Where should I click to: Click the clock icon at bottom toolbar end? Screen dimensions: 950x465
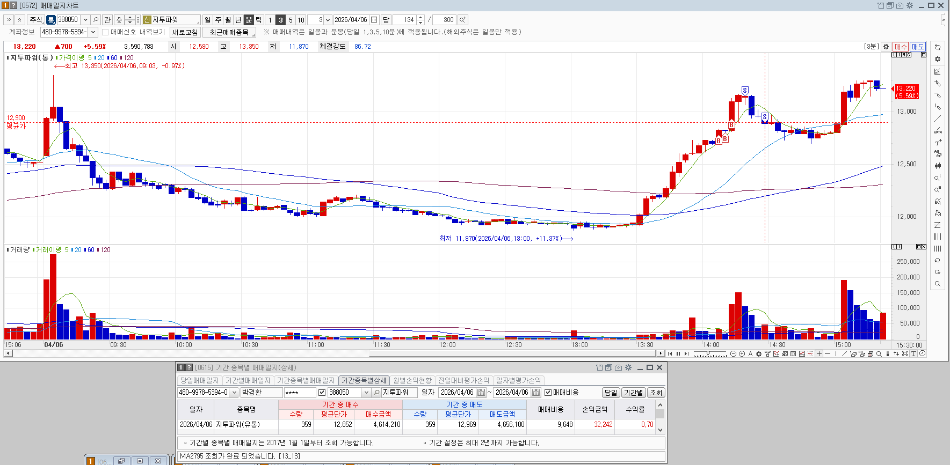coord(922,354)
